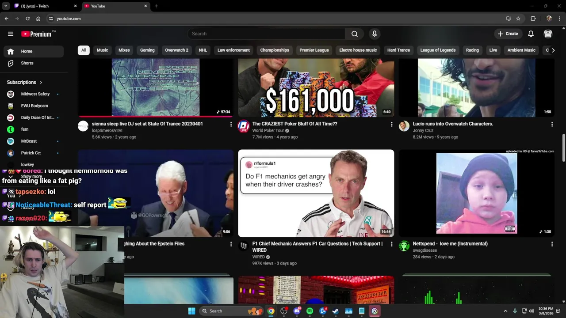Open Spotify from the taskbar

click(310, 311)
